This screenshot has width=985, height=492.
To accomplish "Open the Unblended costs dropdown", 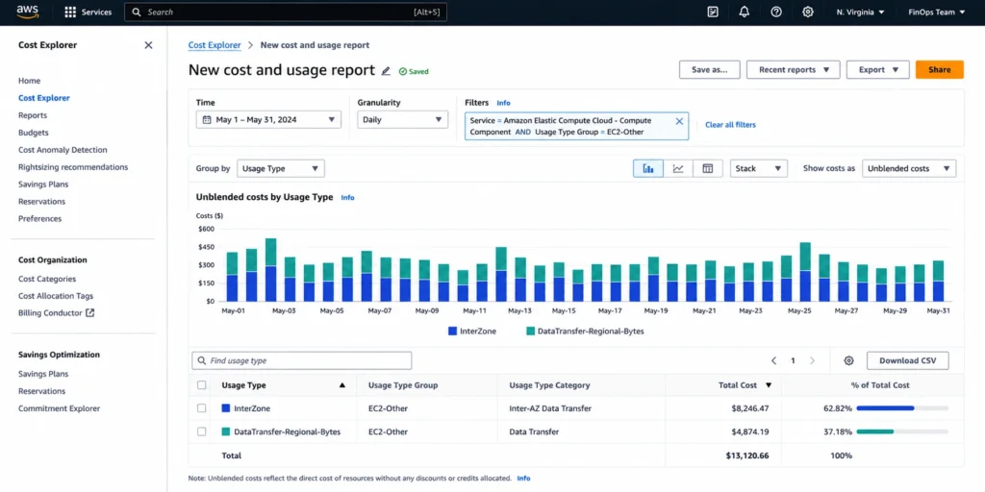I will point(909,168).
